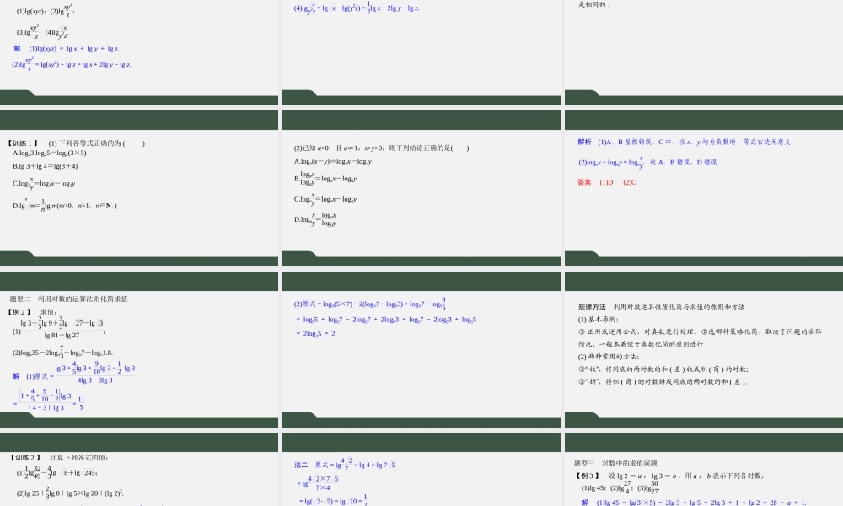The height and width of the screenshot is (506, 843).
Task: Select the 法二 solution slide thumbnail
Action: point(421,470)
